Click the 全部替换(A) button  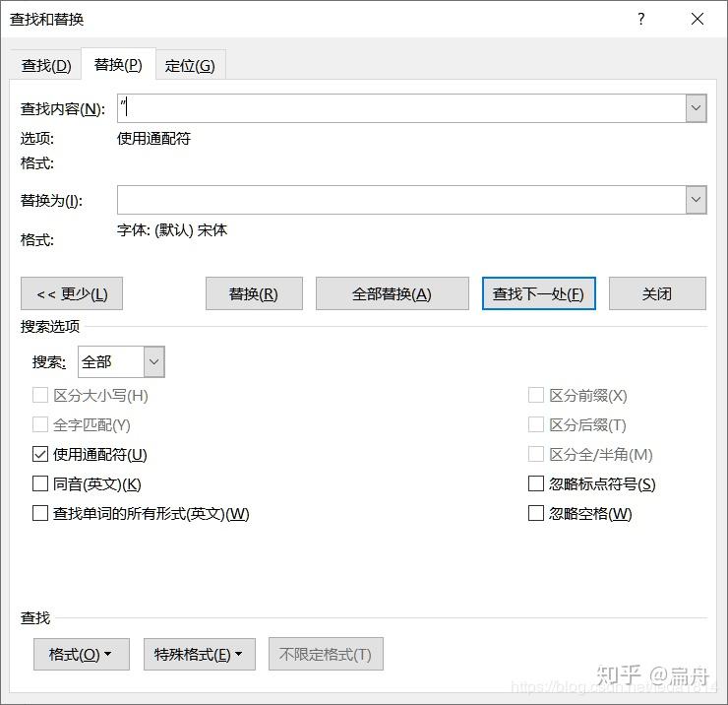pos(393,293)
